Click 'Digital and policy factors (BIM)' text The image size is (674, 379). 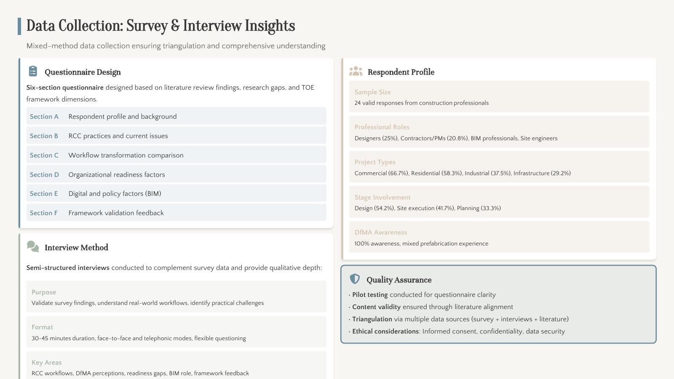[x=115, y=194]
